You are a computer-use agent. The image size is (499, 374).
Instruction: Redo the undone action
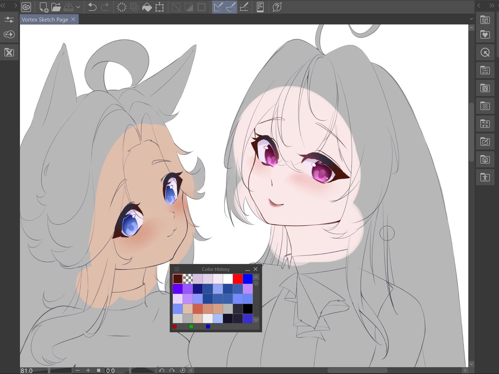tap(105, 7)
